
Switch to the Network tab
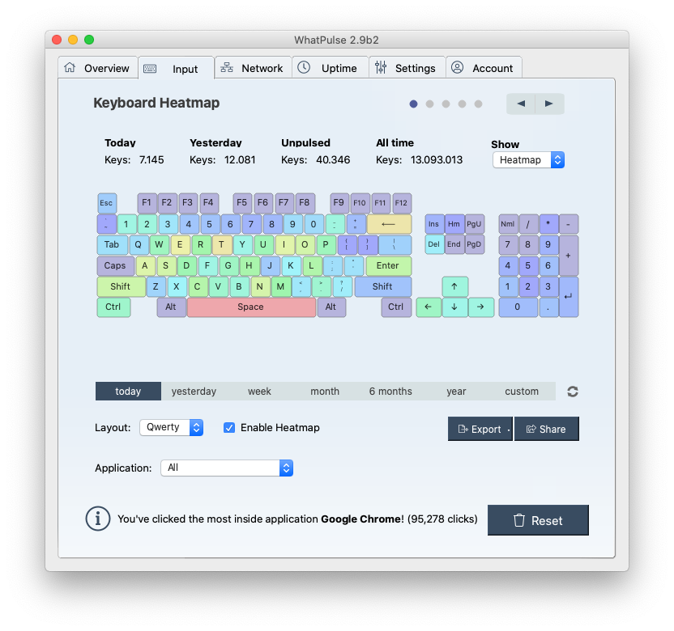[x=252, y=68]
